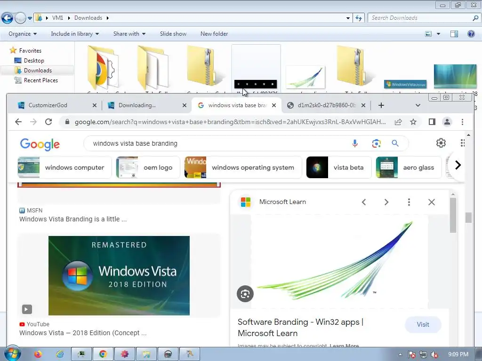The width and height of the screenshot is (482, 361).
Task: Expand the Share with dropdown
Action: coord(129,34)
